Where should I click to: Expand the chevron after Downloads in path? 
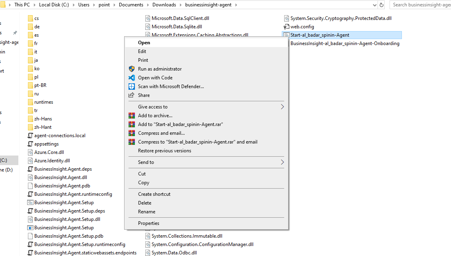[181, 5]
